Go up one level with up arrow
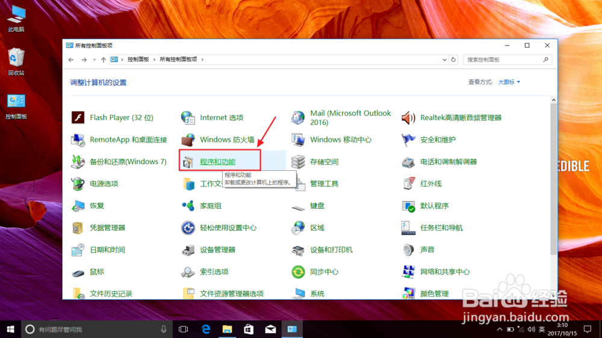The width and height of the screenshot is (602, 338). (104, 60)
